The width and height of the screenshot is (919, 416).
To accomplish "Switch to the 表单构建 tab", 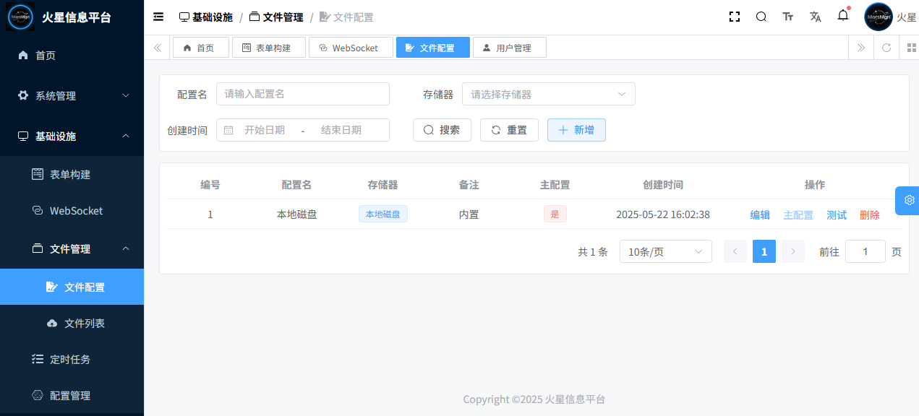I will click(269, 48).
